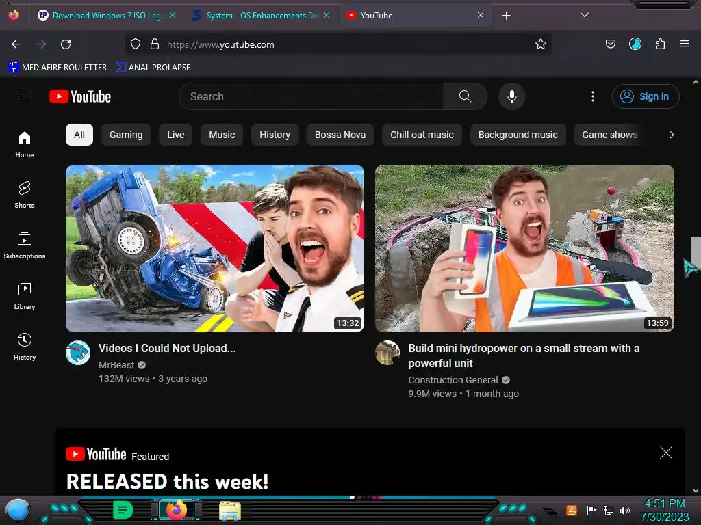The image size is (701, 525).
Task: Open a new tab with the plus button
Action: [x=506, y=16]
